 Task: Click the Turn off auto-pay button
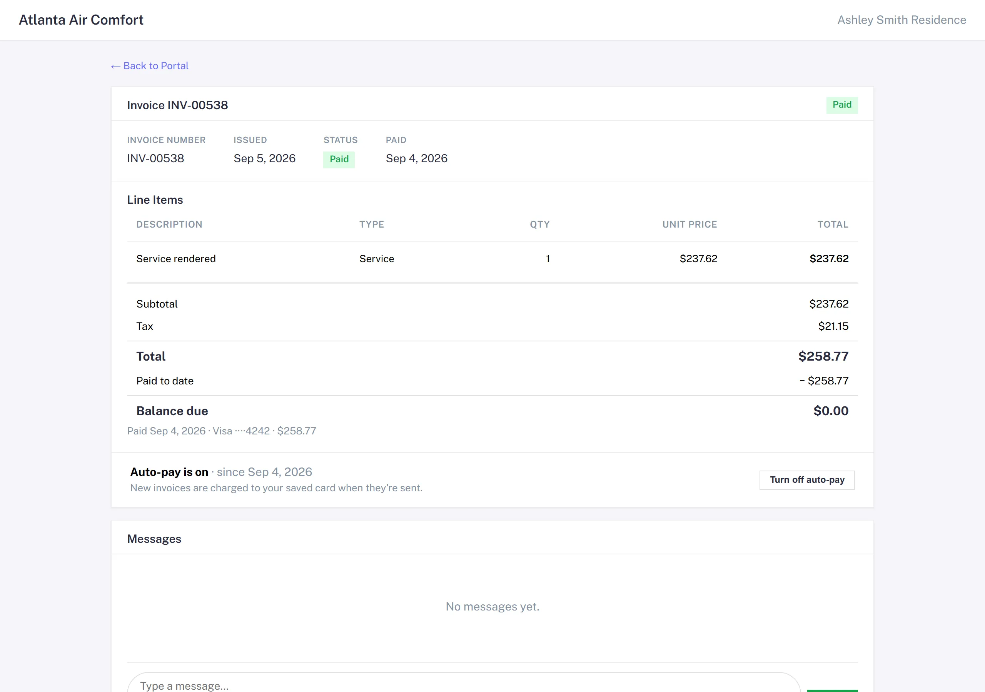[806, 480]
